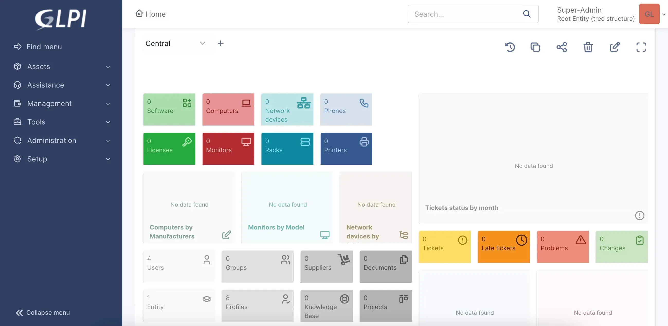Expand the Assets menu
The height and width of the screenshot is (326, 668).
tap(61, 66)
